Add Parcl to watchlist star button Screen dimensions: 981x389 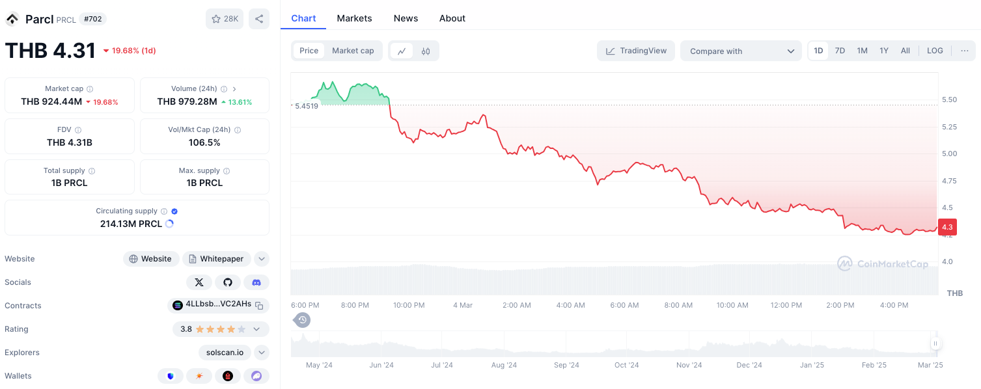pyautogui.click(x=225, y=19)
